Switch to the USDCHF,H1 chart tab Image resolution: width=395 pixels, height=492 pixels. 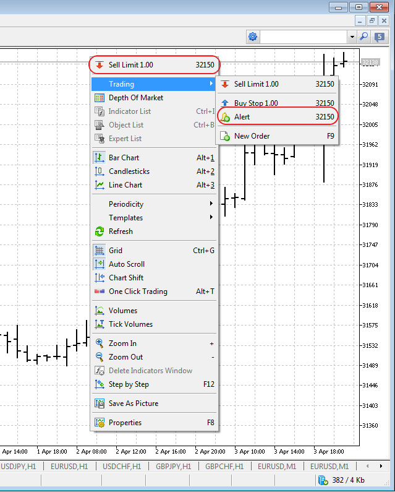122,467
